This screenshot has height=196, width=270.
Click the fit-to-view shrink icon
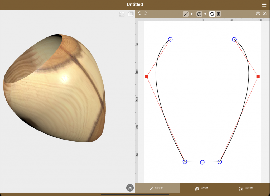coord(265,13)
